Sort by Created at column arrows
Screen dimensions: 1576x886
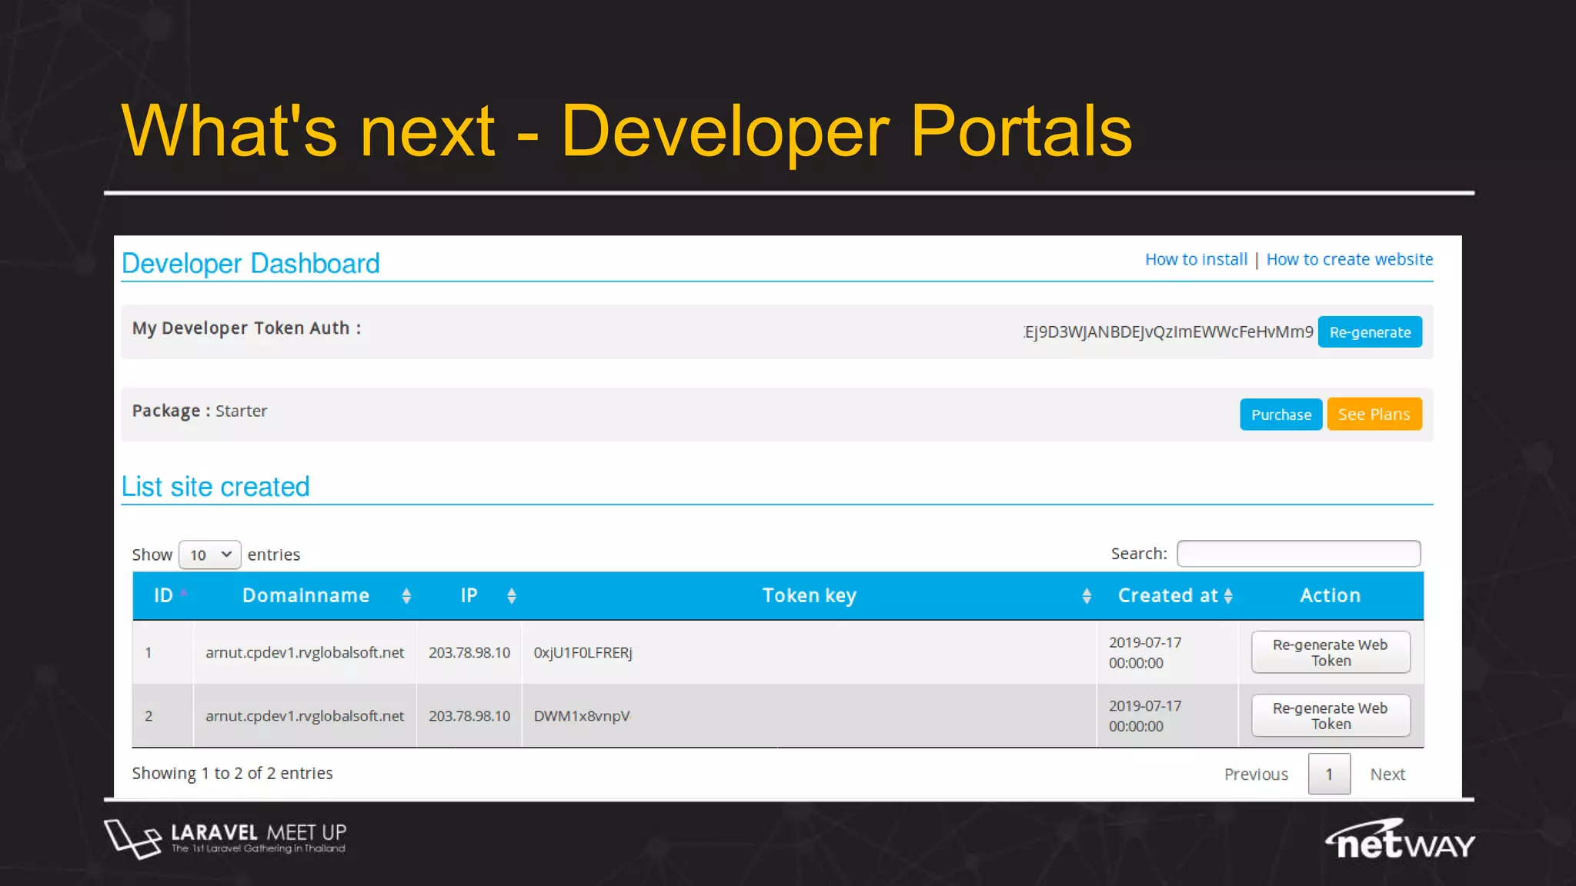click(x=1228, y=596)
